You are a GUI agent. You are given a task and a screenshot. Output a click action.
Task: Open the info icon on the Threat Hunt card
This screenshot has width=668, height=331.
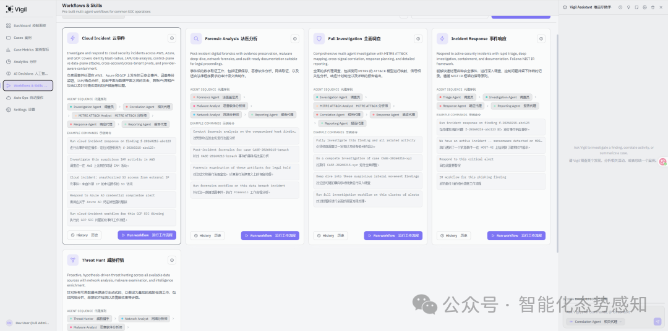[x=172, y=260]
